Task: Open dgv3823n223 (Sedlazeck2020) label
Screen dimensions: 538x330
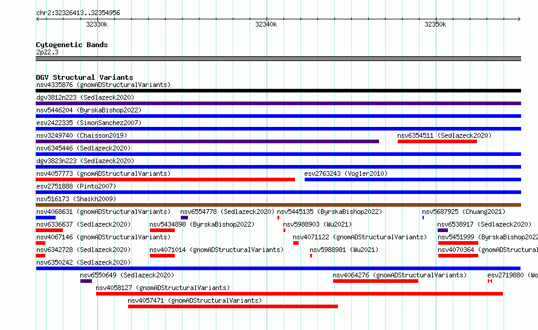Action: (x=85, y=161)
